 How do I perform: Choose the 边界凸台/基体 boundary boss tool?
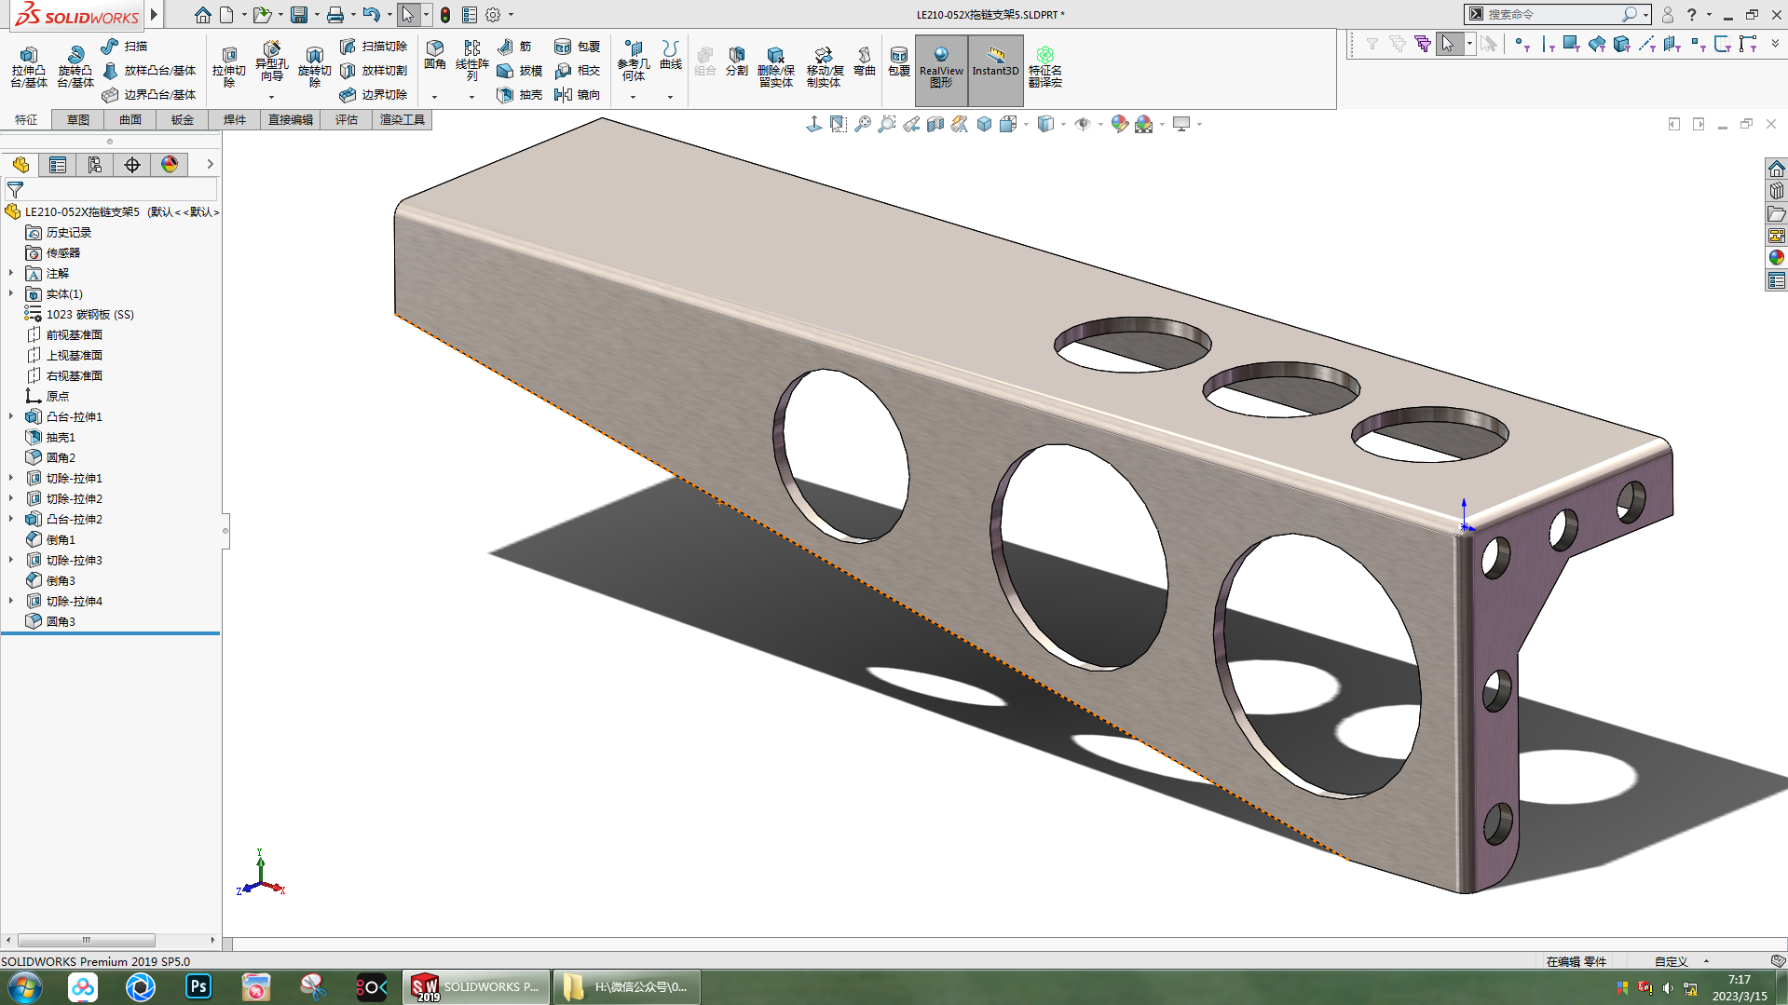point(149,94)
